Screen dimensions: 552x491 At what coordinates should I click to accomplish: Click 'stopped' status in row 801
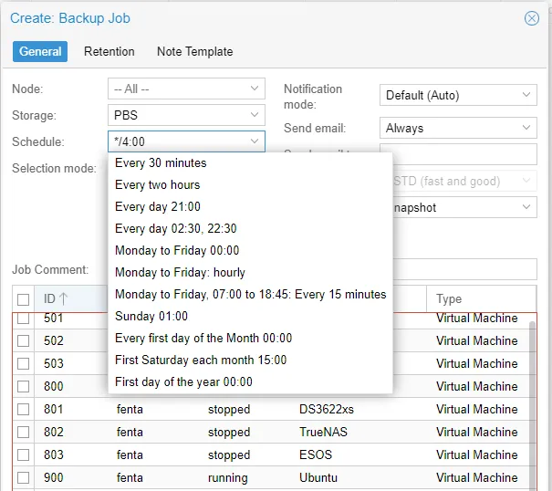click(x=229, y=409)
